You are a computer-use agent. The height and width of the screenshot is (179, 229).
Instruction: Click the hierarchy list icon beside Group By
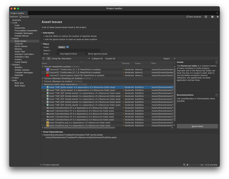click(x=49, y=58)
